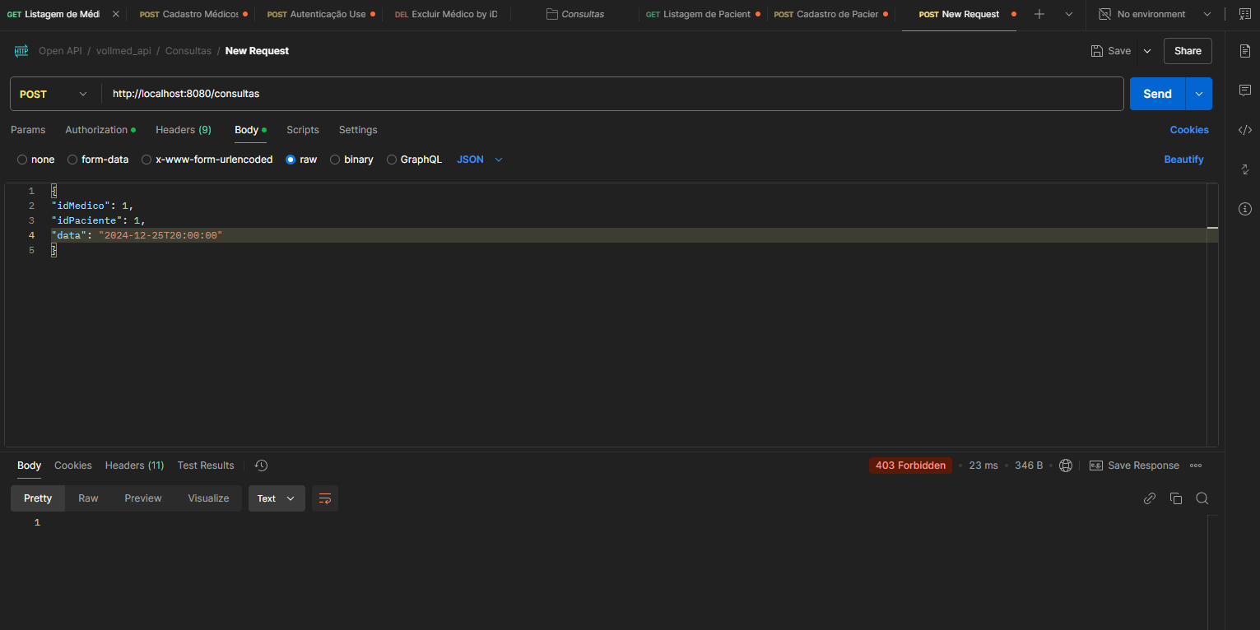Open the response more options ellipsis
The width and height of the screenshot is (1260, 630).
pos(1196,466)
